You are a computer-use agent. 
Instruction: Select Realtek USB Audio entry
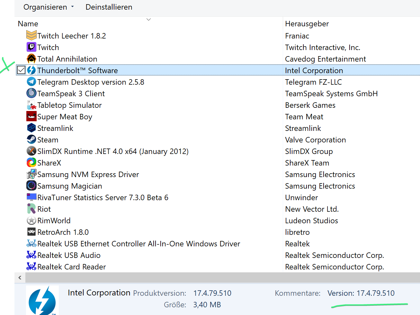pos(69,255)
